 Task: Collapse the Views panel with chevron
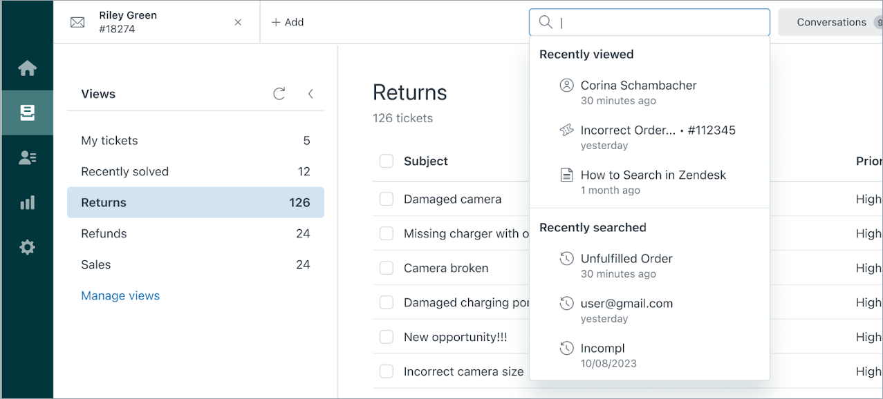[310, 94]
